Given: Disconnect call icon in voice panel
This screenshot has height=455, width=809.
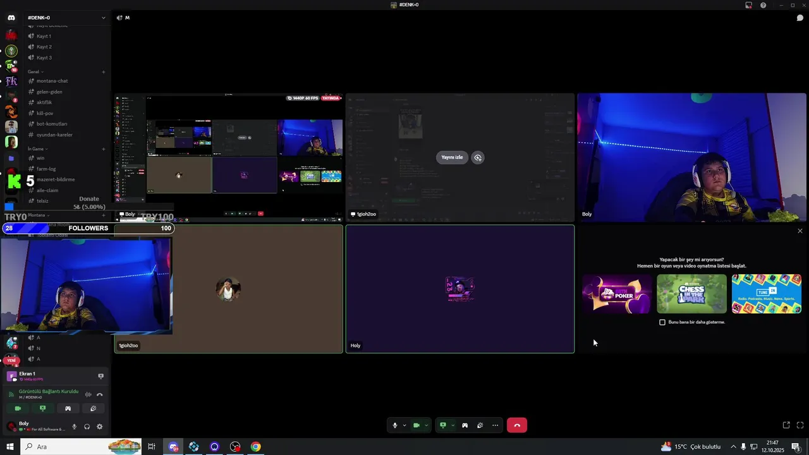Looking at the screenshot, I should pos(100,394).
